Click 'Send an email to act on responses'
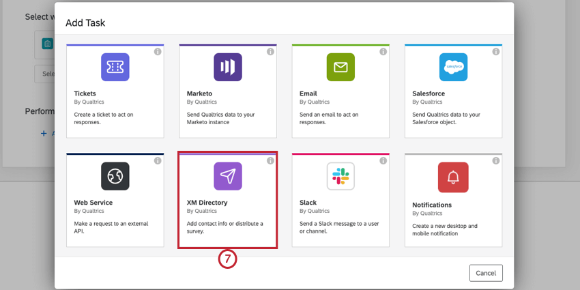Viewport: 580px width, 290px height. (329, 118)
